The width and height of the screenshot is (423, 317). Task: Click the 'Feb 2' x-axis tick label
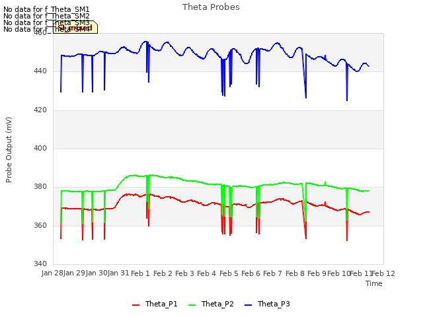click(x=163, y=273)
